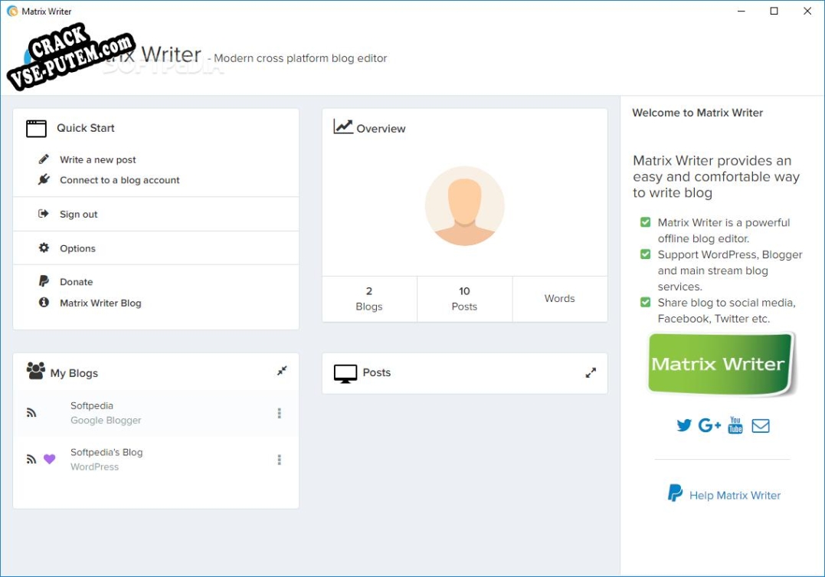825x577 pixels.
Task: Click the Sign out link
Action: [78, 215]
